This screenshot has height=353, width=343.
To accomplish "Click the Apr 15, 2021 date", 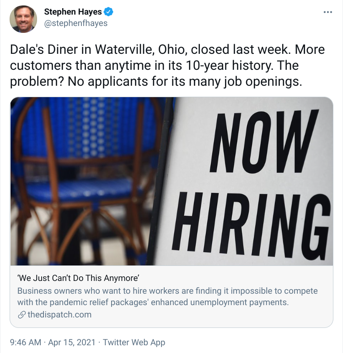I will 72,342.
